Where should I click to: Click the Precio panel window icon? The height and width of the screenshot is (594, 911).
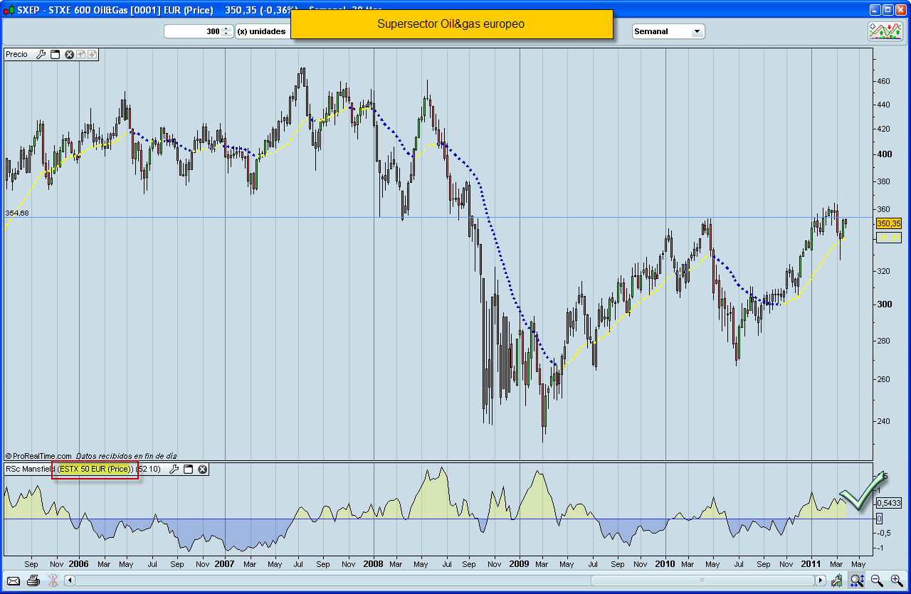[x=55, y=54]
